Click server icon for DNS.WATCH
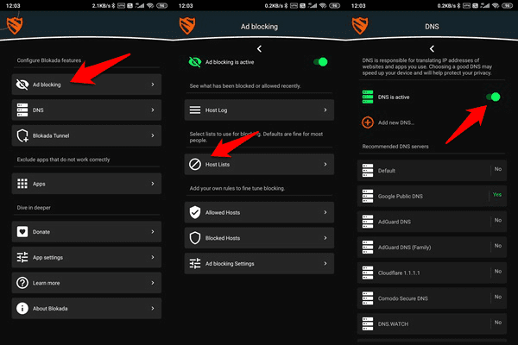518x345 pixels. 368,324
